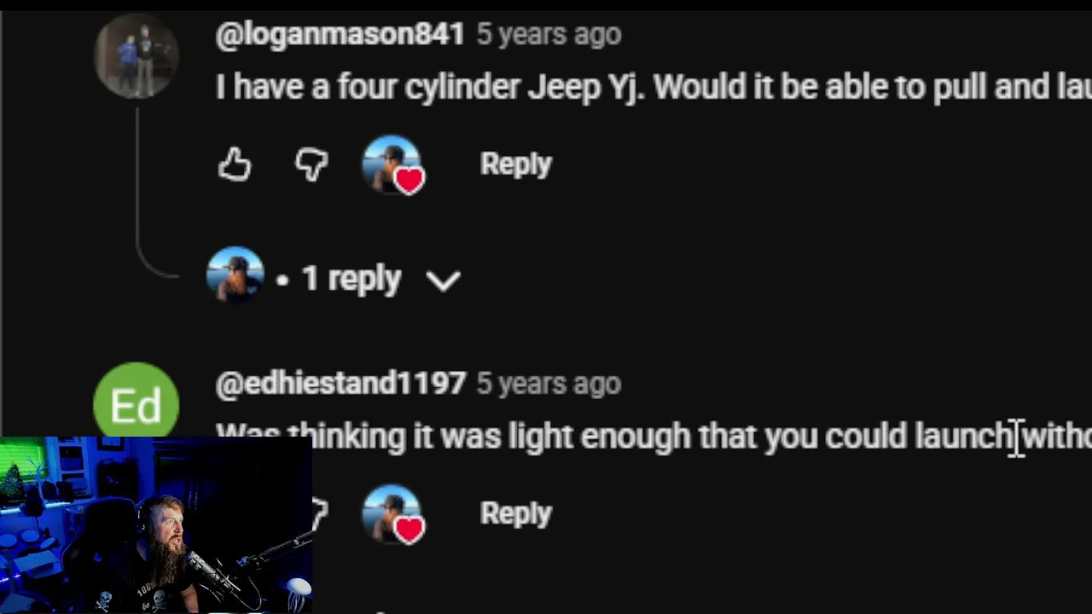
Task: Click the Jeep Yj comment text
Action: (x=653, y=87)
